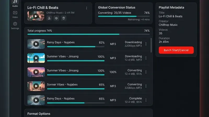Play Rainy Days - Nujabes at 82%
Viewport: 209px width, 117px height.
click(36, 44)
